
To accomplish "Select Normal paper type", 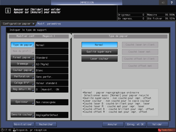I will (x=99, y=45).
